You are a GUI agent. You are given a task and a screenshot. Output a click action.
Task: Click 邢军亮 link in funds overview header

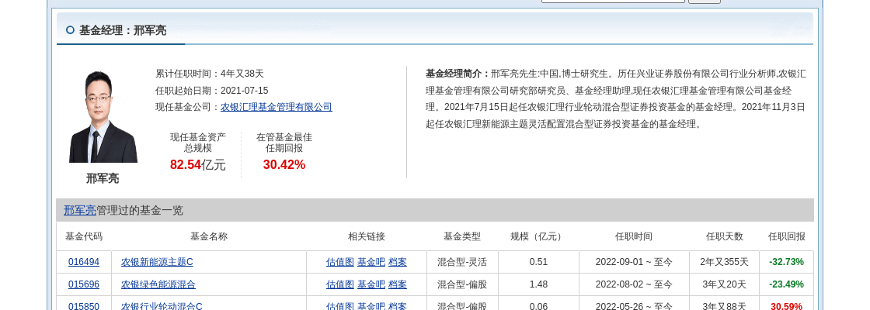80,210
